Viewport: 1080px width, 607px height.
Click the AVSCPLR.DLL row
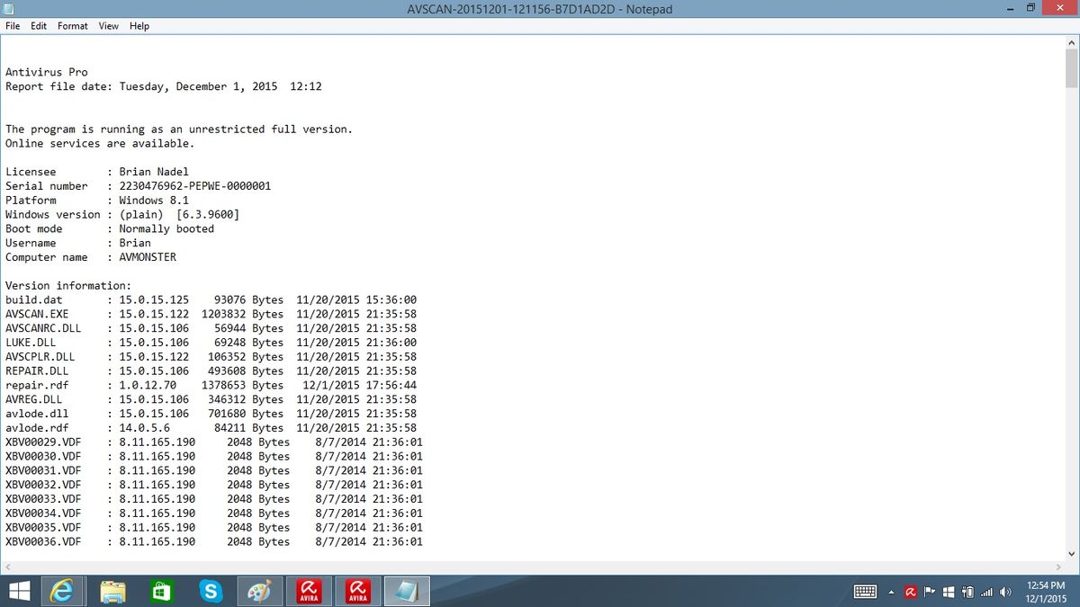[x=211, y=357]
